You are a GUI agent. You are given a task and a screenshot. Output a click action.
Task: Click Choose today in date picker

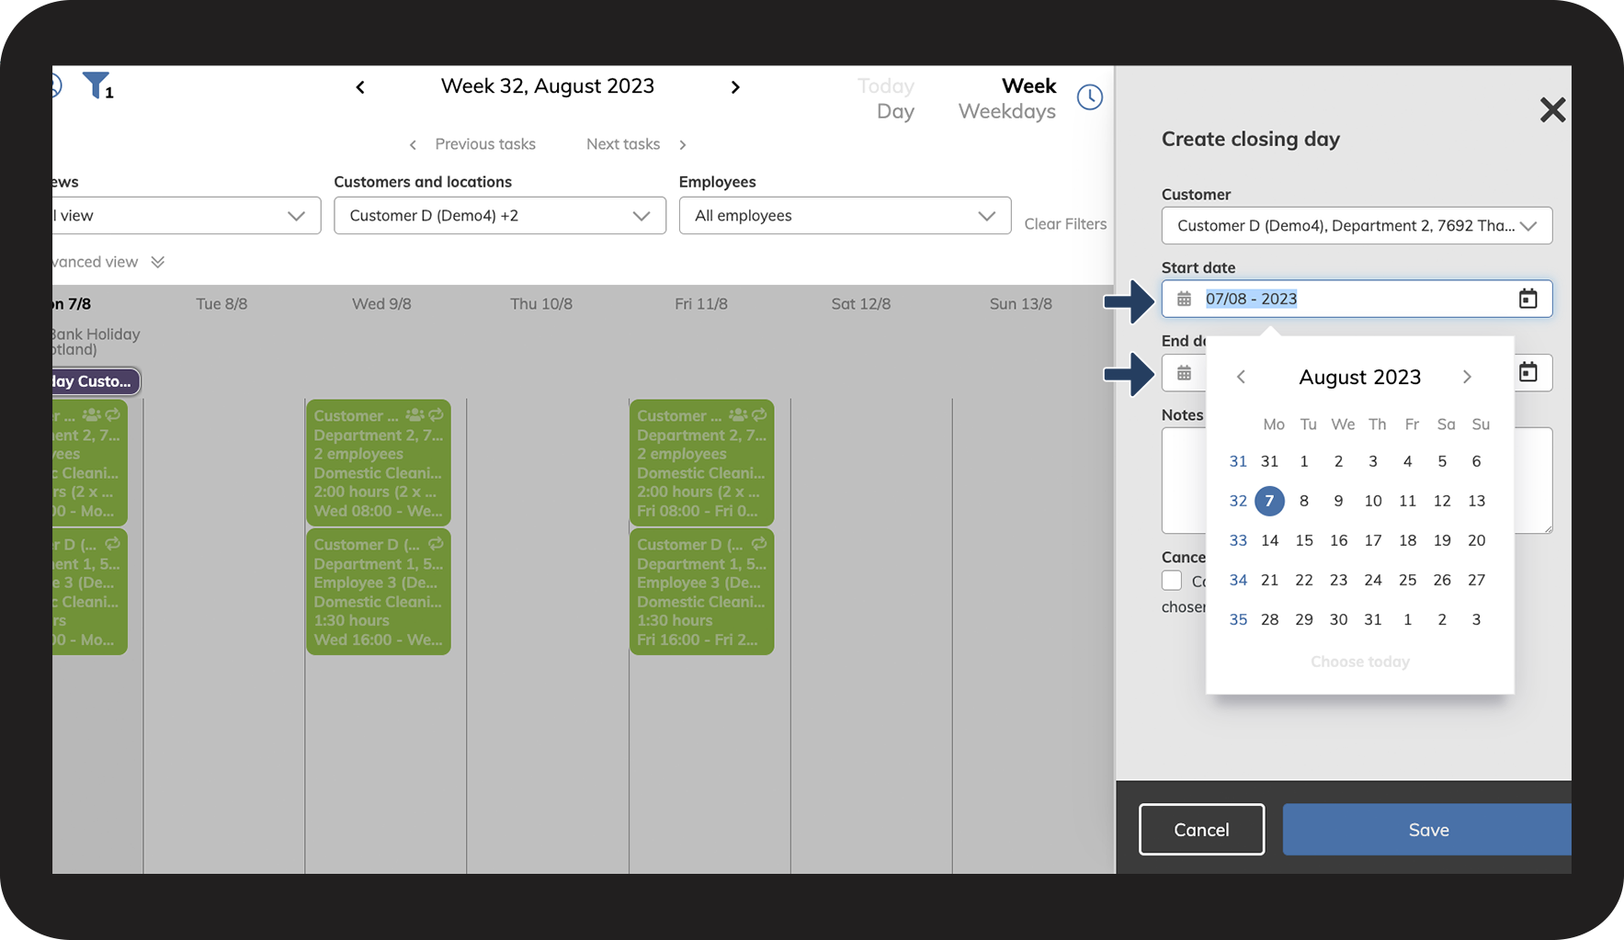tap(1360, 662)
